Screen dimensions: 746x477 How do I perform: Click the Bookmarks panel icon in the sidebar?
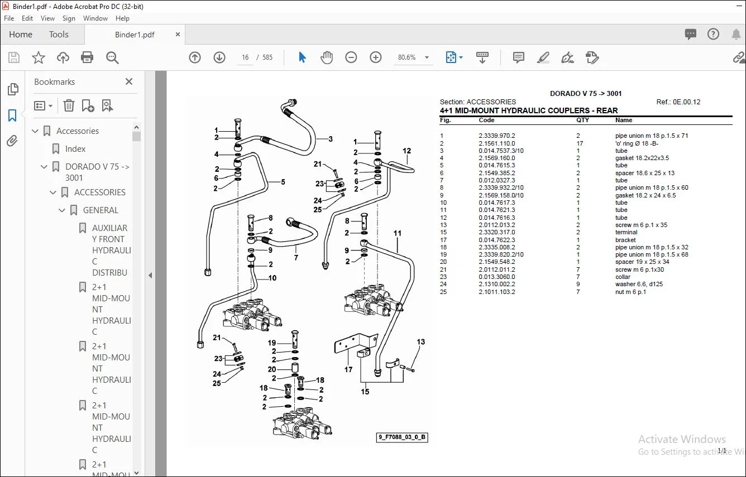click(12, 115)
